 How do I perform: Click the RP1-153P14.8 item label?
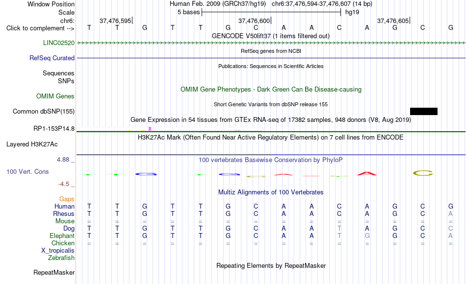coord(54,128)
